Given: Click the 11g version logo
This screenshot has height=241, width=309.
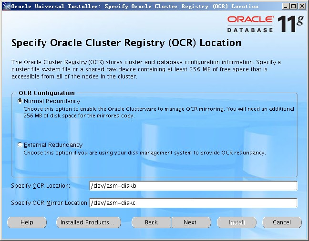Looking at the screenshot, I should [x=290, y=24].
